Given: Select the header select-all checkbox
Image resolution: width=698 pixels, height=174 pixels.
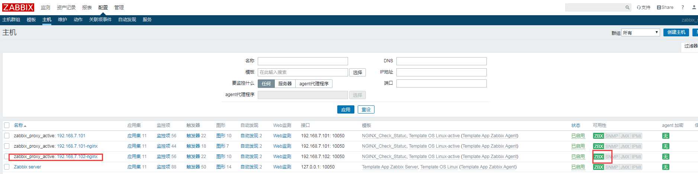Looking at the screenshot, I should point(7,125).
